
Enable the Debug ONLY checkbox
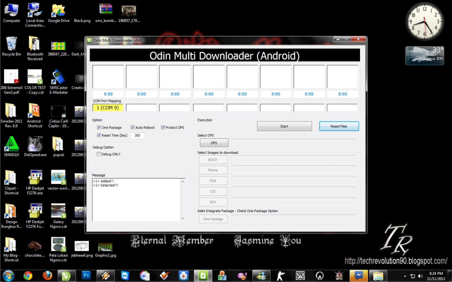99,154
